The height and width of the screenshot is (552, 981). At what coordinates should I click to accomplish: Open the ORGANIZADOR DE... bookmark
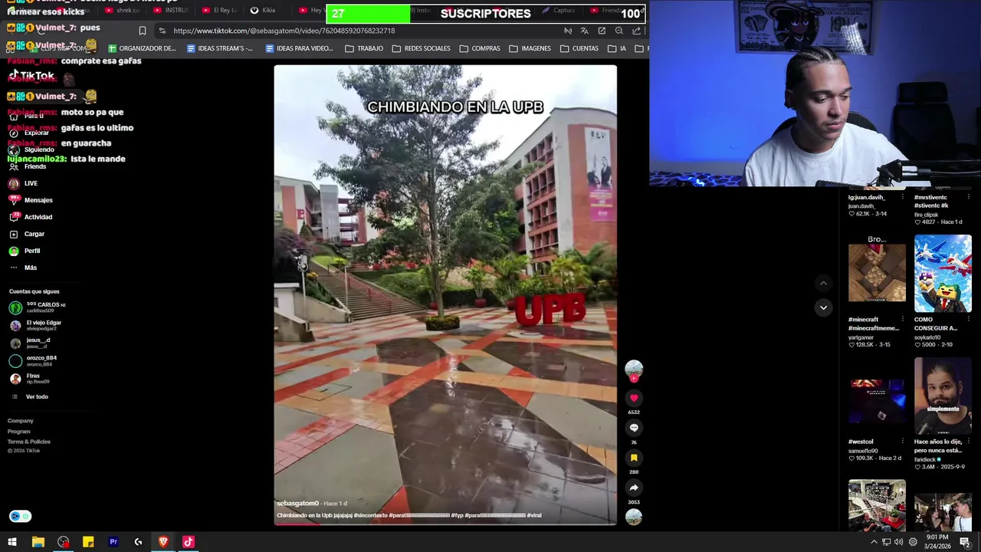pyautogui.click(x=142, y=48)
